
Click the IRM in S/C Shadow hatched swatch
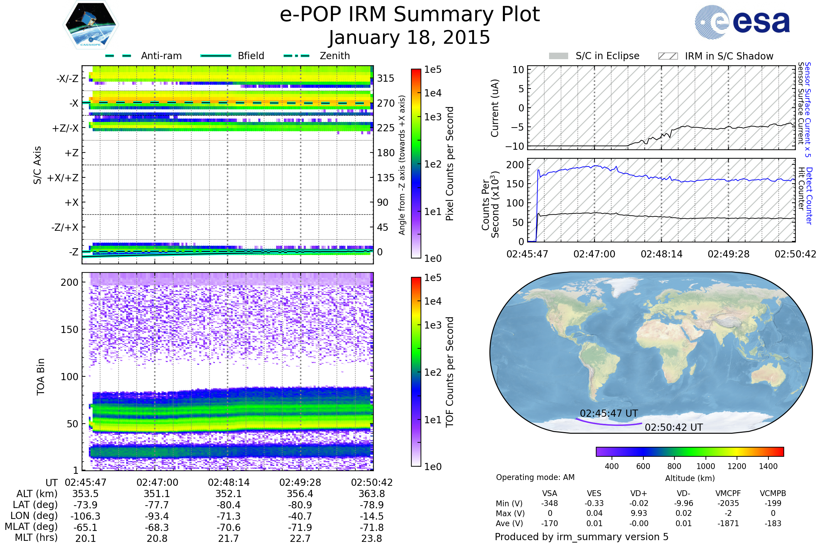click(668, 56)
